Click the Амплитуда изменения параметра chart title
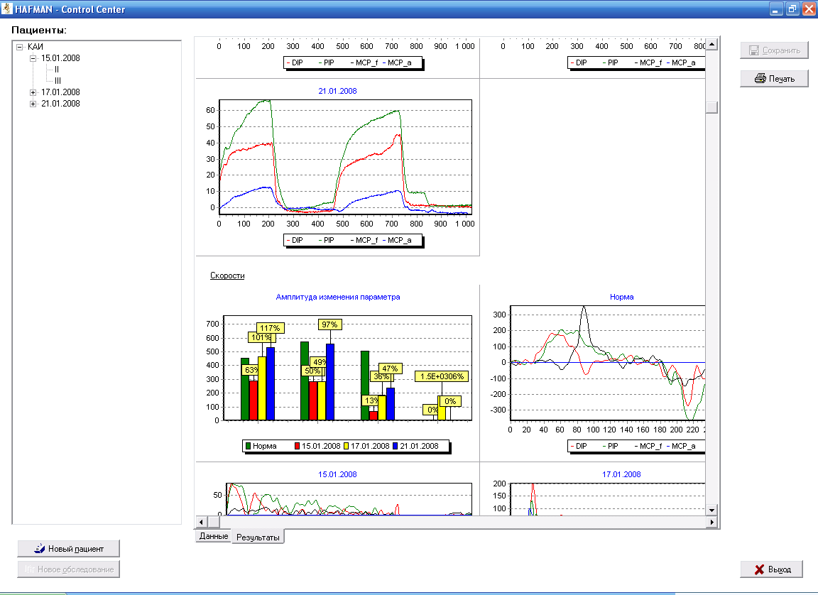This screenshot has width=818, height=595. (338, 297)
